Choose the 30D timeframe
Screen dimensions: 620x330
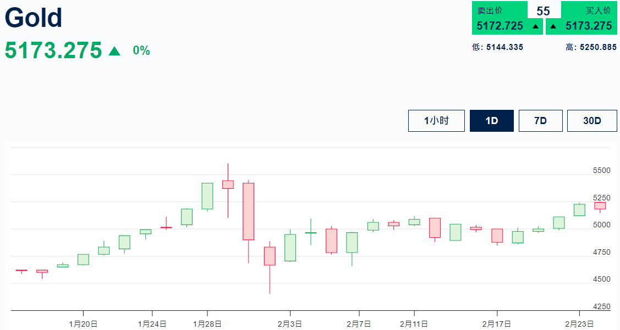point(592,121)
